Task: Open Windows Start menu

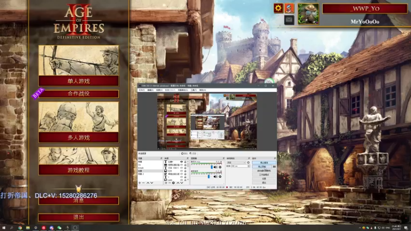Action: click(4, 228)
